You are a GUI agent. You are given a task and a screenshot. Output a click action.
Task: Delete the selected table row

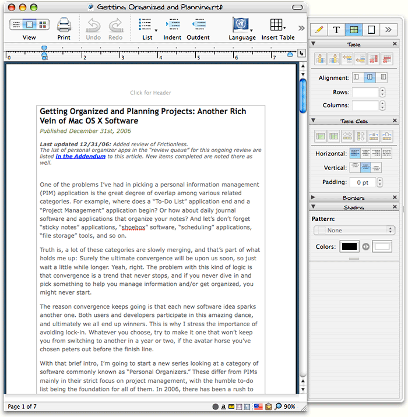[x=387, y=59]
